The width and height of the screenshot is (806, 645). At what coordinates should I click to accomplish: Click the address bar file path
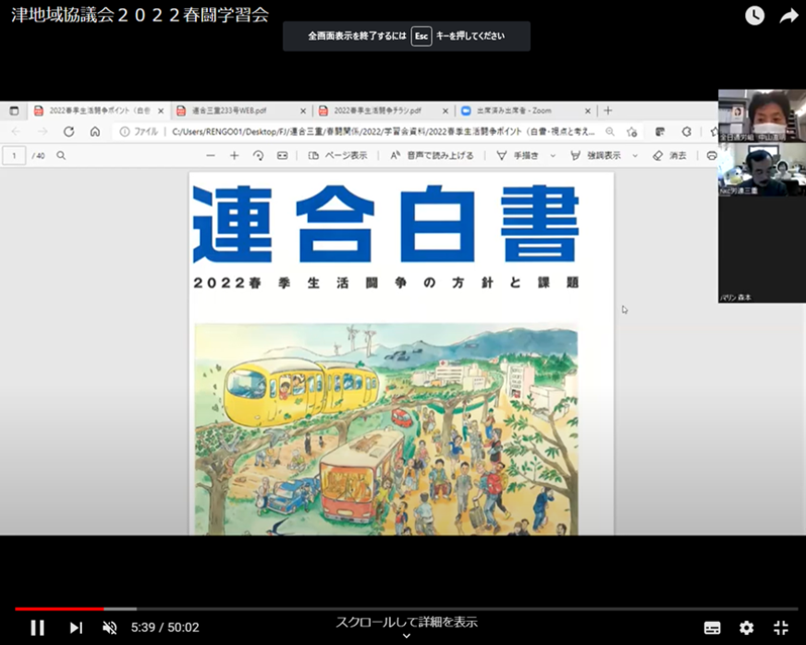383,131
